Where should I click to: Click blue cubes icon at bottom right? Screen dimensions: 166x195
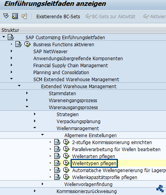point(160,188)
